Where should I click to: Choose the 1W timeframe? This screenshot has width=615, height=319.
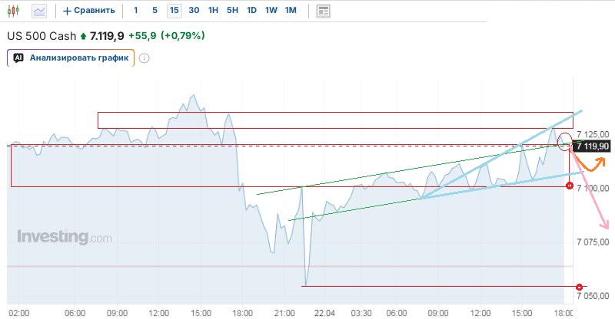271,11
